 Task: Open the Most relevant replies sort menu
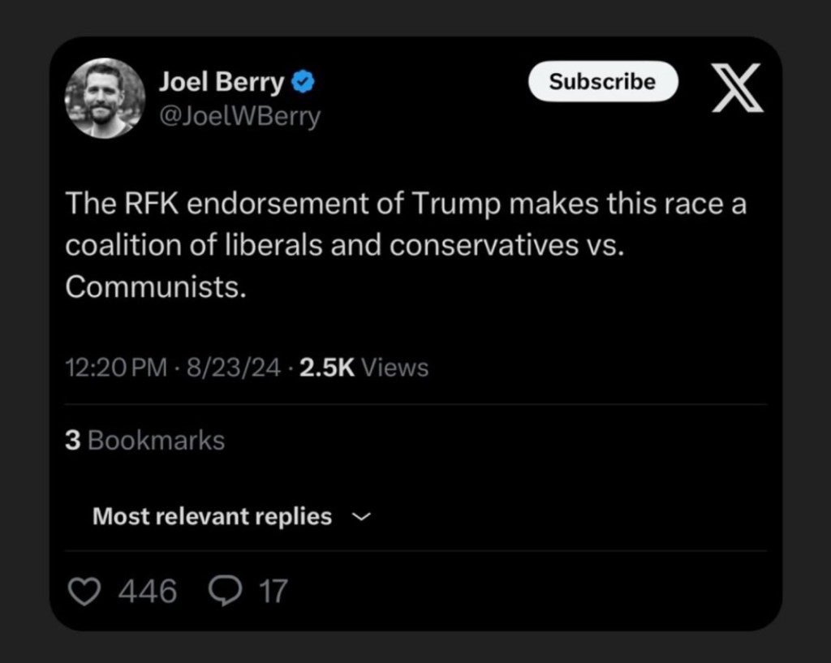[x=213, y=517]
